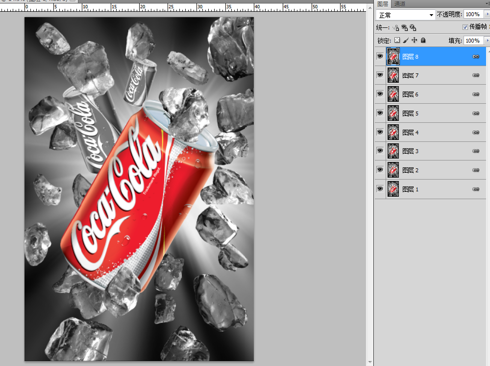Click the 不透明度 100% value field
The height and width of the screenshot is (366, 490).
473,14
